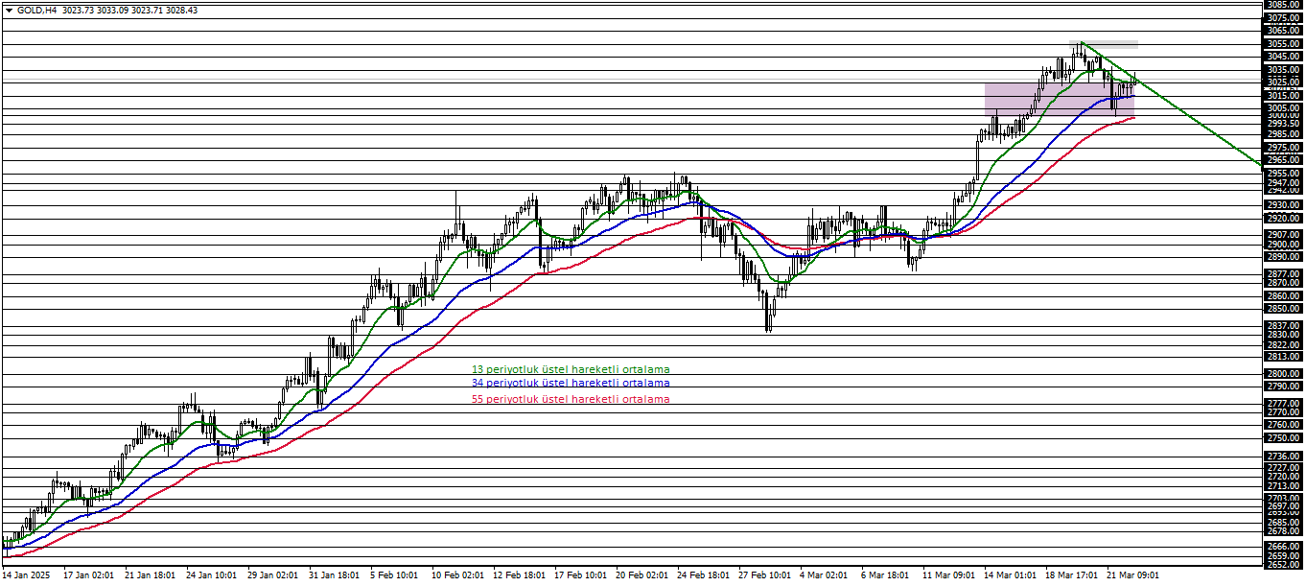Click the 5 Feb 10:01 time label
The width and height of the screenshot is (1306, 586).
394,575
